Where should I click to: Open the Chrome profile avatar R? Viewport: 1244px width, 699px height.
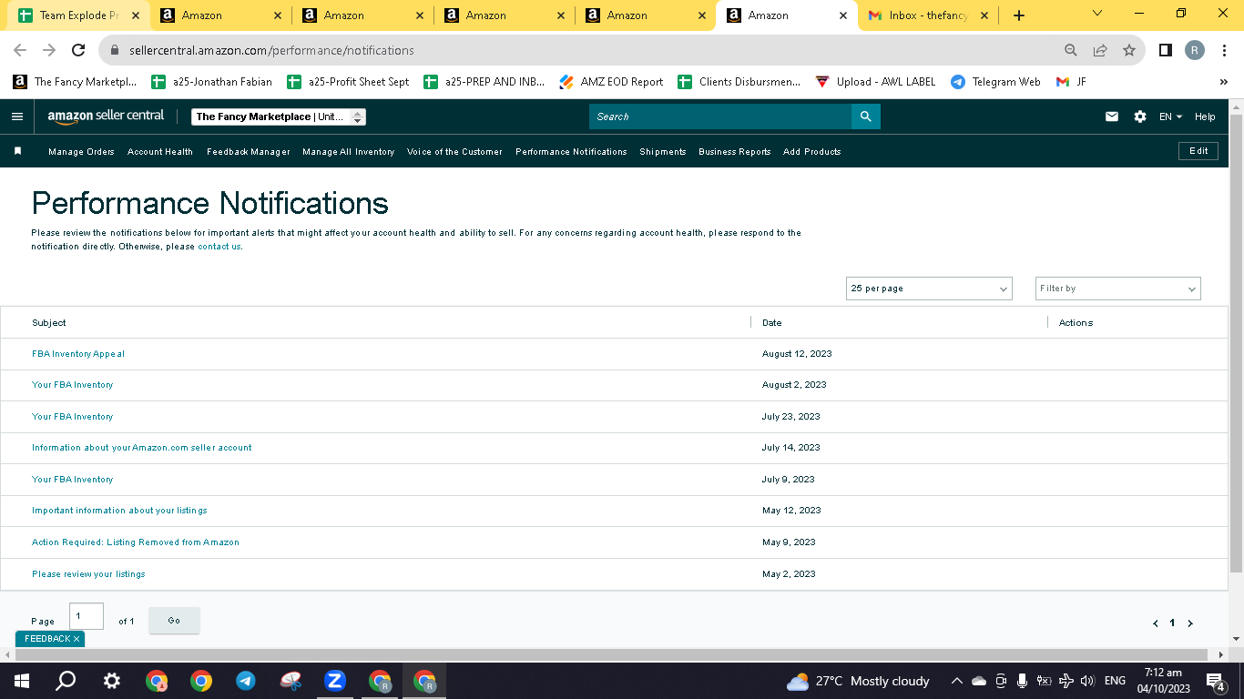click(1195, 51)
